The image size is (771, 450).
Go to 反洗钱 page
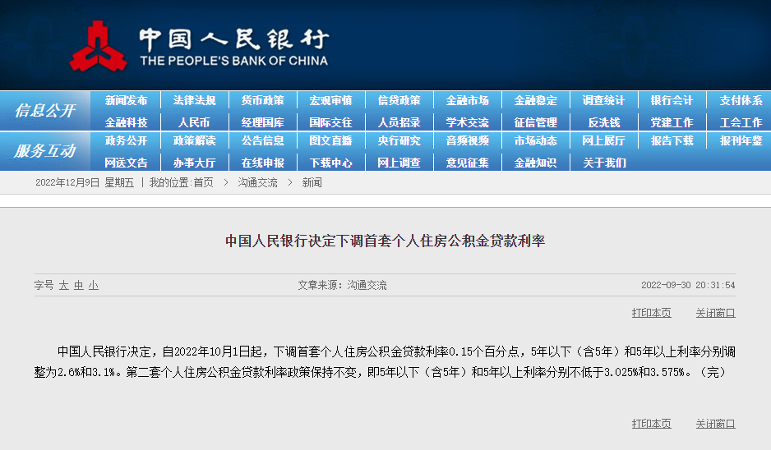pos(604,122)
